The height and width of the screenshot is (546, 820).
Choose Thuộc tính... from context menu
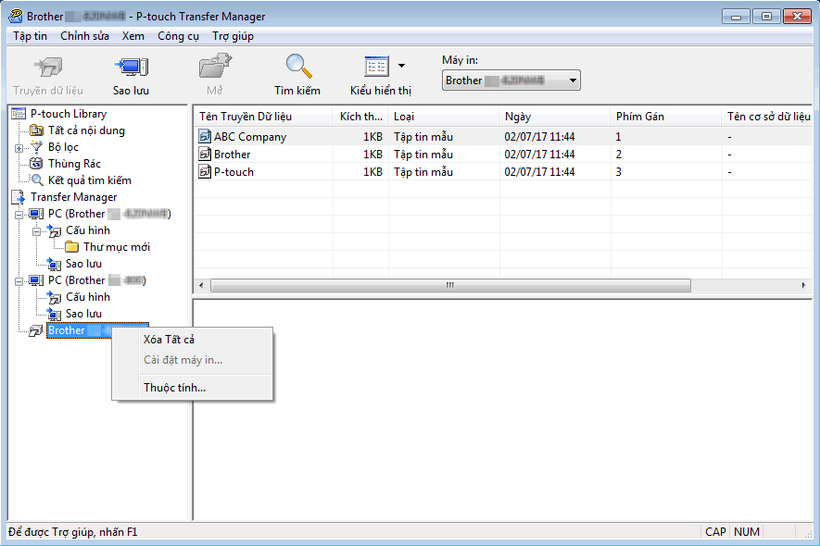point(174,388)
